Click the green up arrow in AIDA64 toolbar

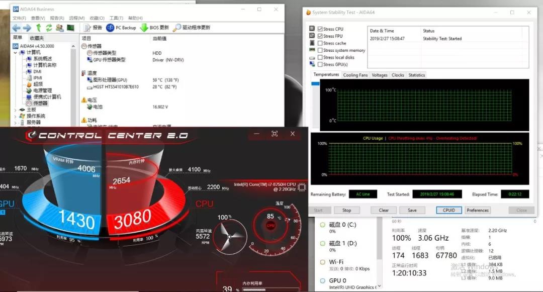point(38,28)
